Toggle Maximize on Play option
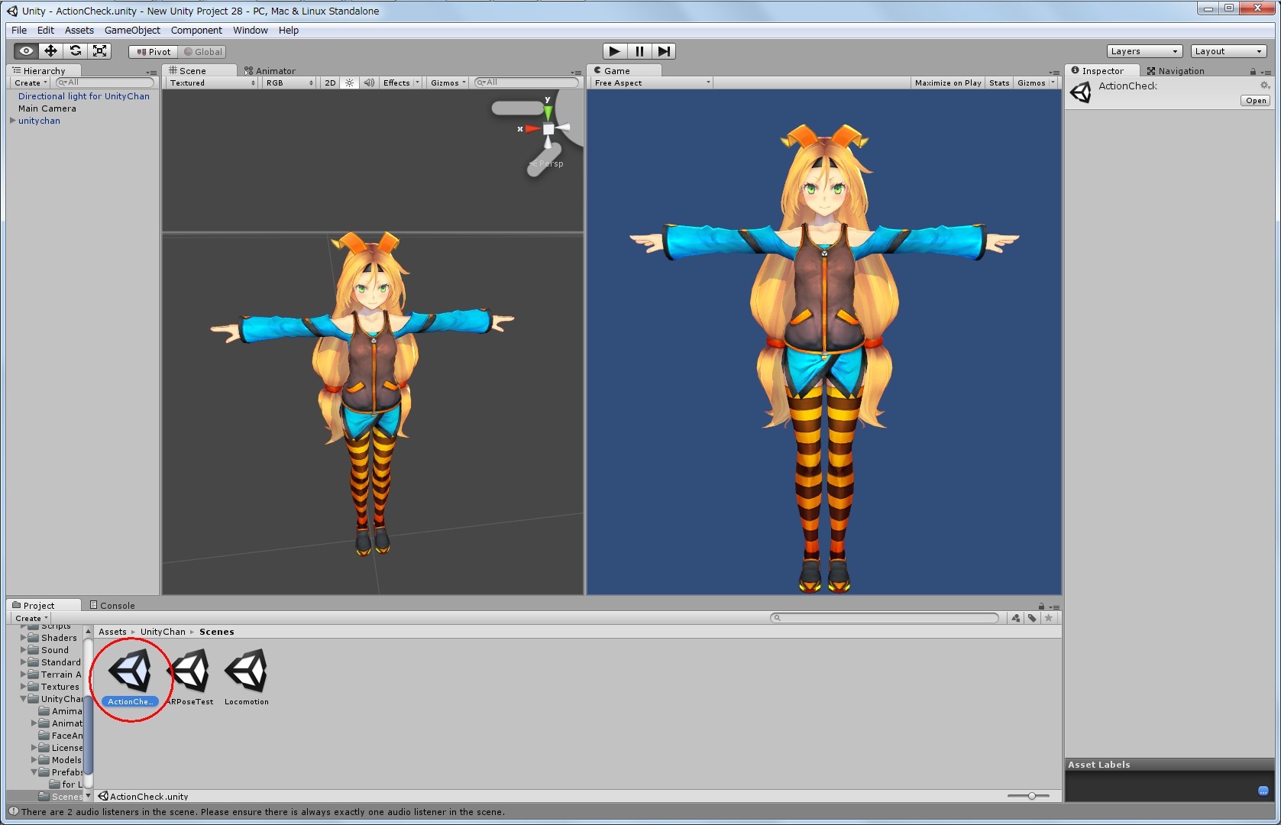 pyautogui.click(x=947, y=82)
